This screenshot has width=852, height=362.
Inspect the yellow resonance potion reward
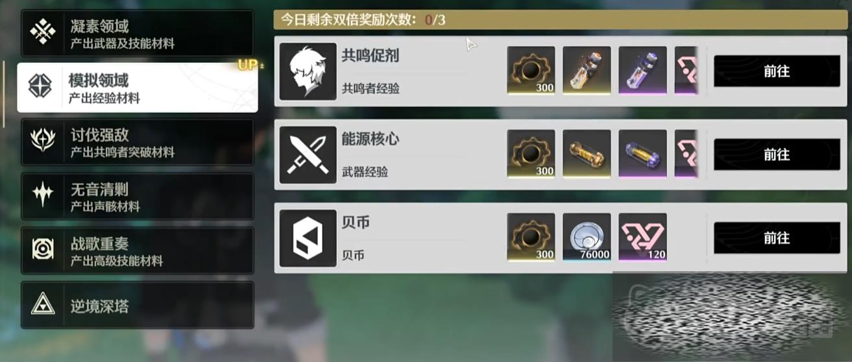click(587, 70)
